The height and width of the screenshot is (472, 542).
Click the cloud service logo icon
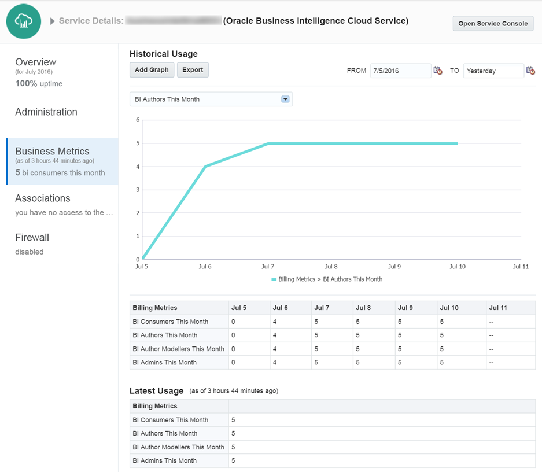coord(24,21)
